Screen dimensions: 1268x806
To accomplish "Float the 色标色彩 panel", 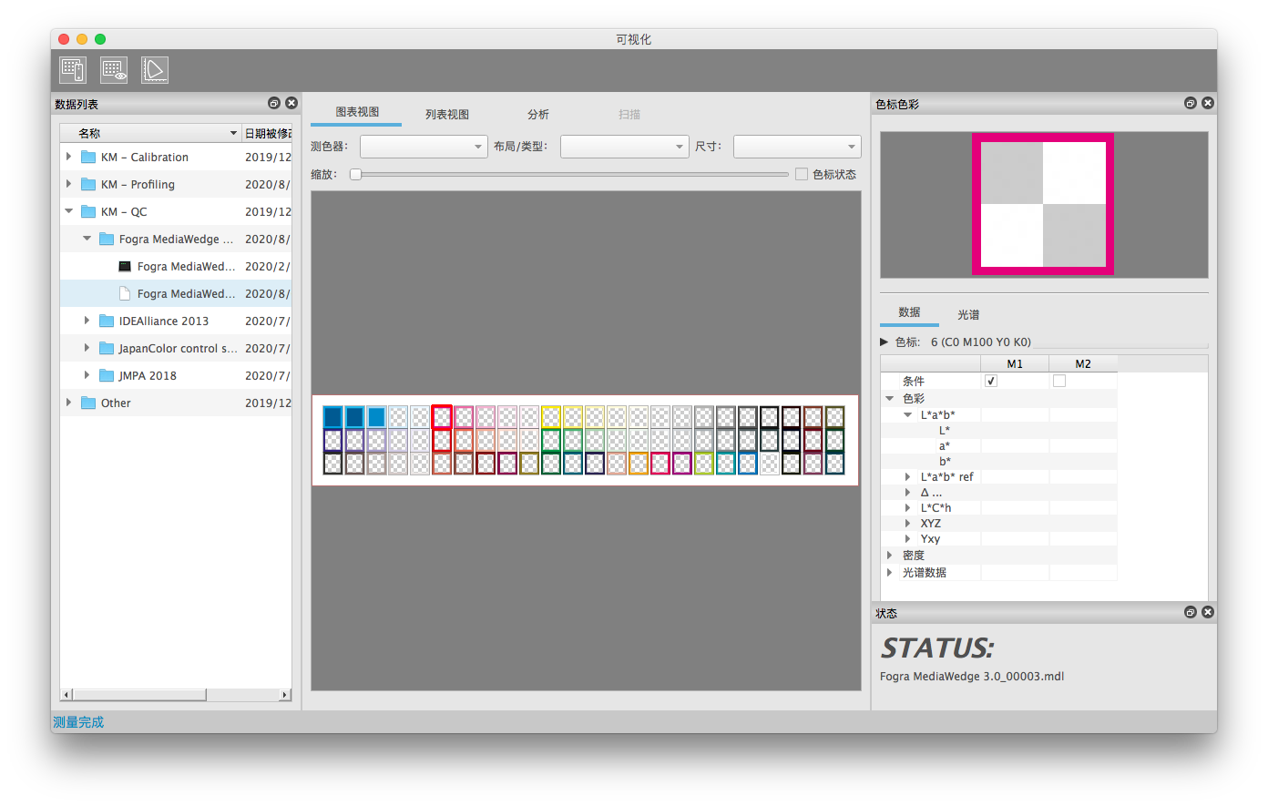I will pyautogui.click(x=1191, y=103).
